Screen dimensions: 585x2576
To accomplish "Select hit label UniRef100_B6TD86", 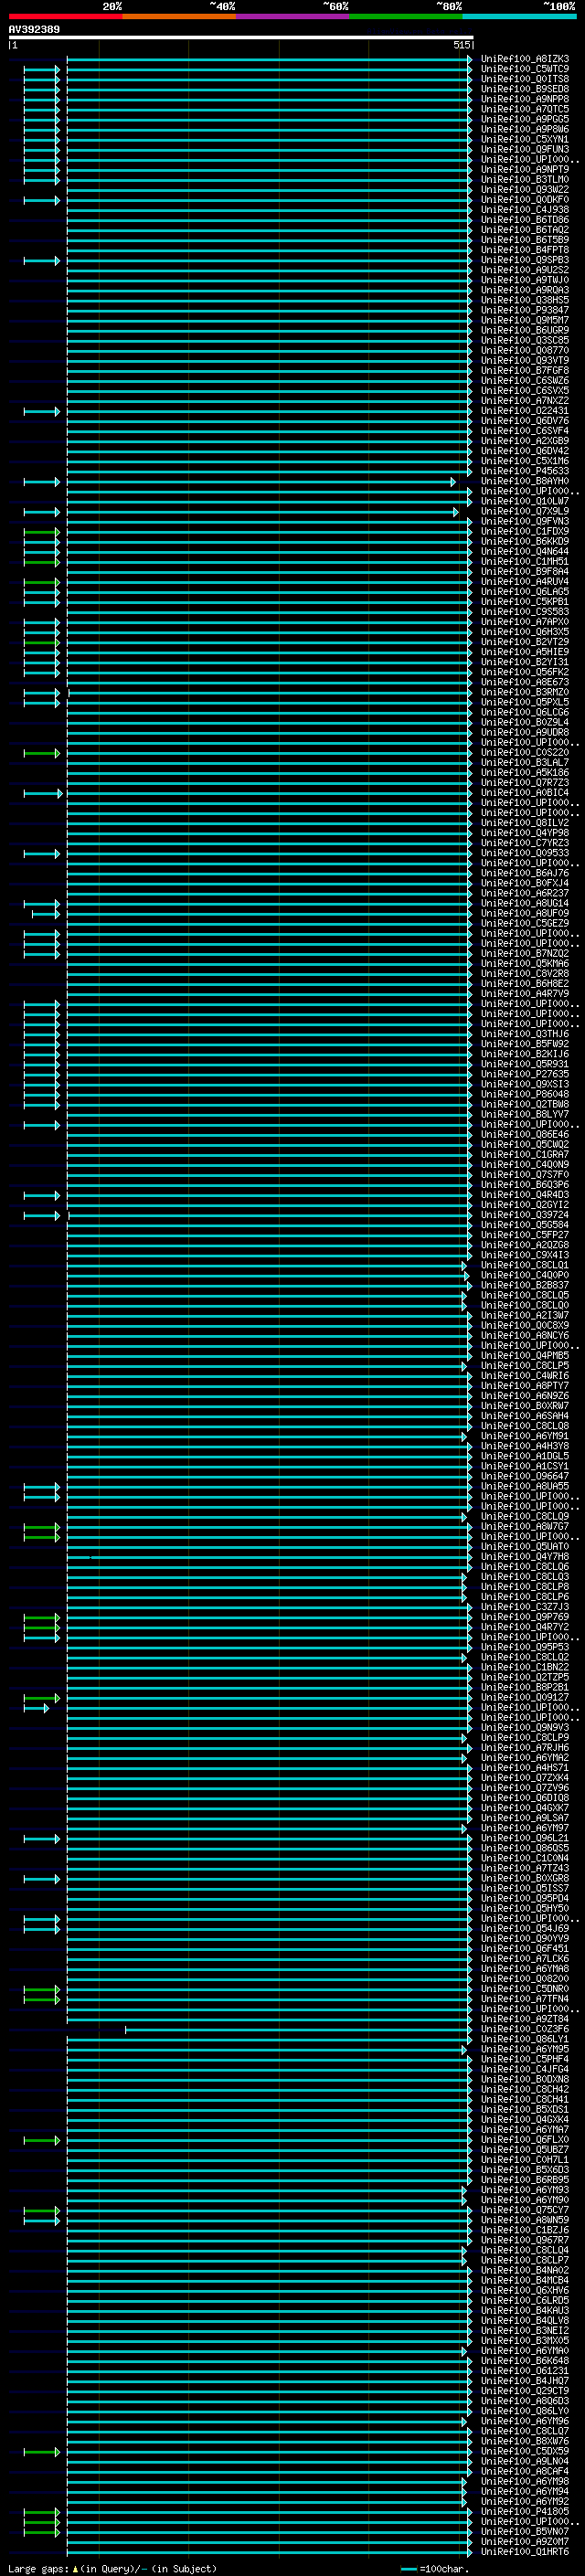I will click(x=525, y=219).
